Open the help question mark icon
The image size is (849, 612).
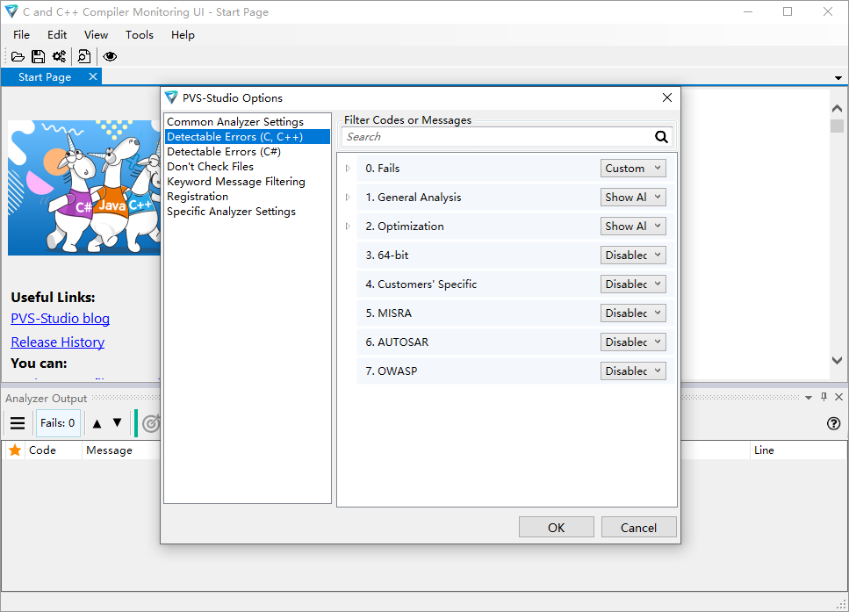pyautogui.click(x=834, y=423)
